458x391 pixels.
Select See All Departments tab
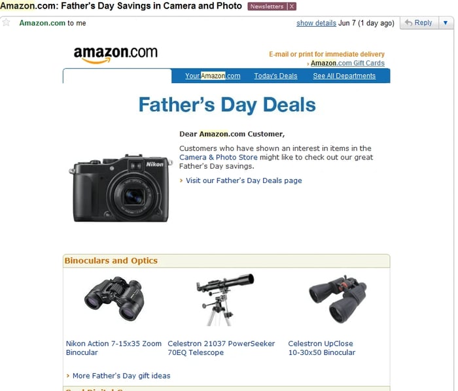click(344, 76)
